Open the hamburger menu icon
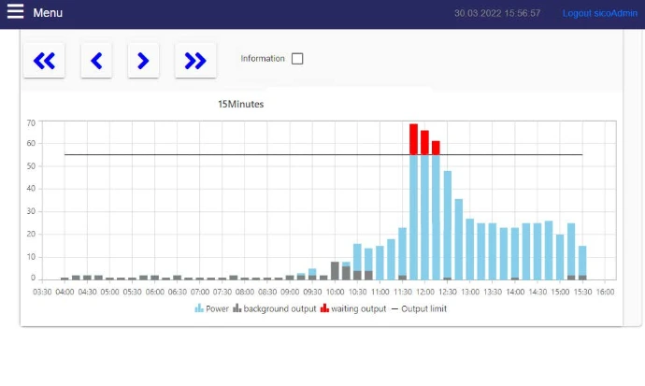 point(15,12)
